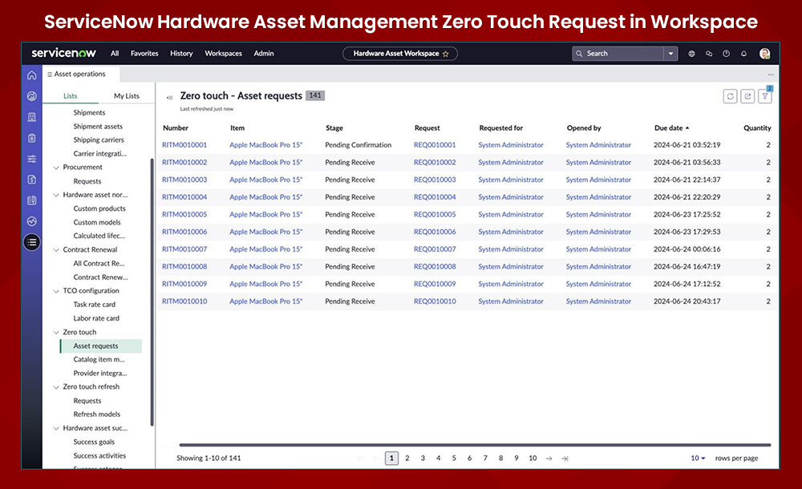Viewport: 802px width, 489px height.
Task: Click the globe icon in the top bar
Action: 692,53
